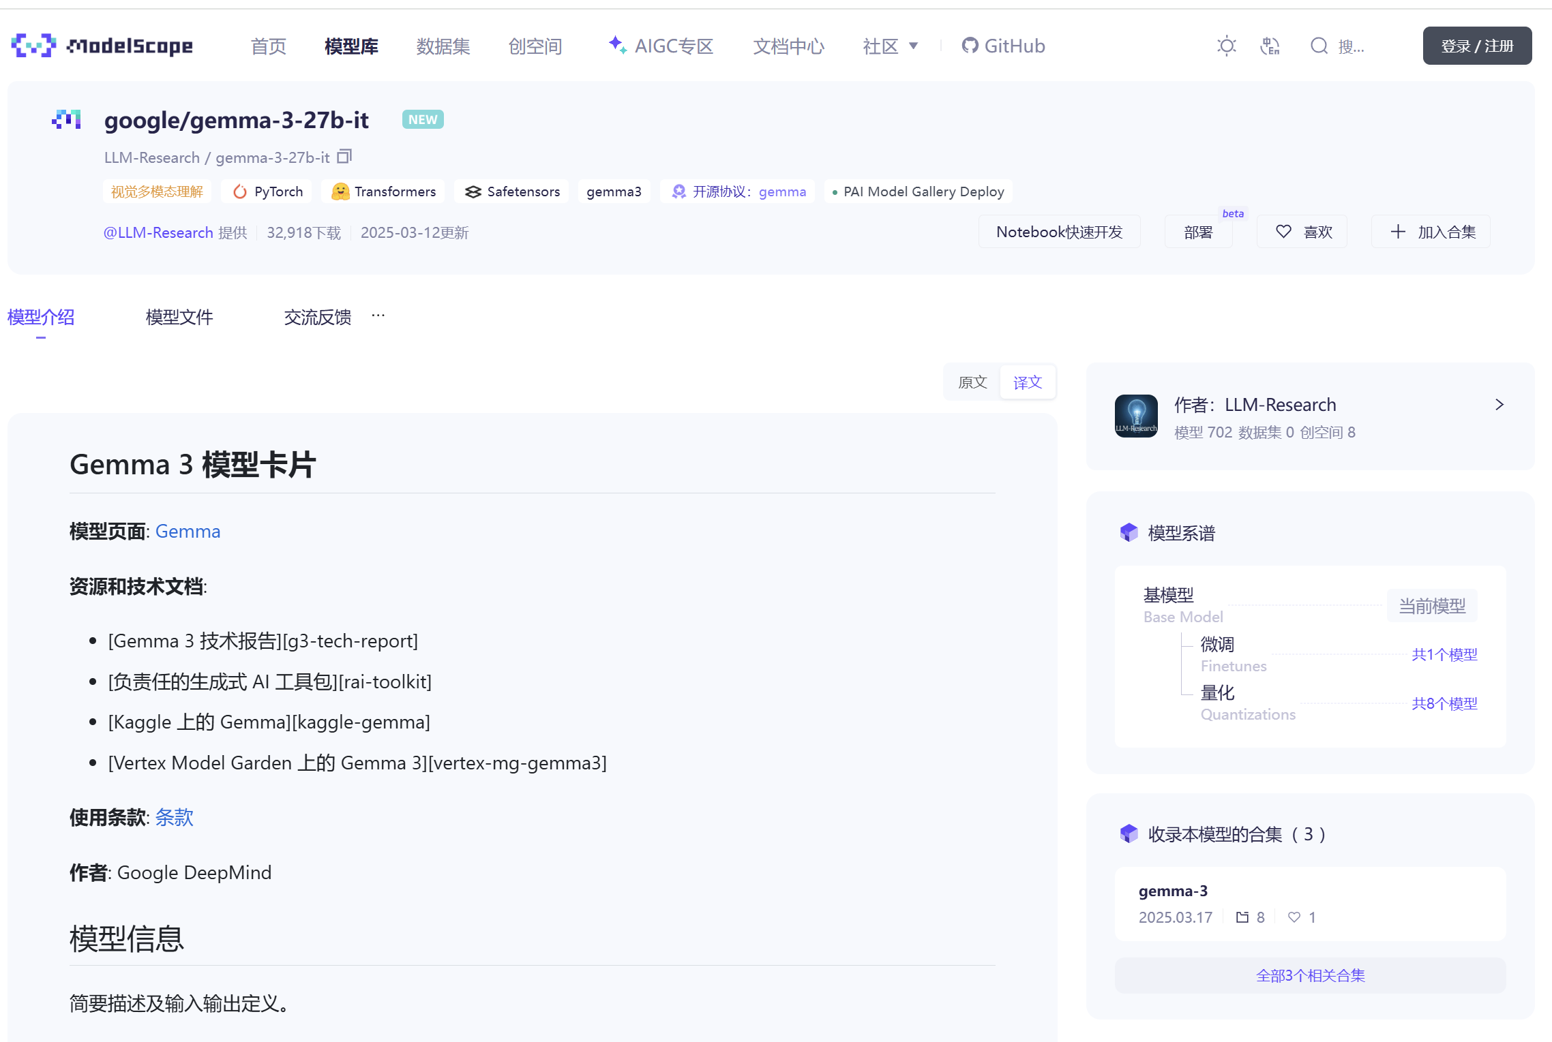Image resolution: width=1552 pixels, height=1042 pixels.
Task: Switch to 译文 translated view
Action: (x=1028, y=382)
